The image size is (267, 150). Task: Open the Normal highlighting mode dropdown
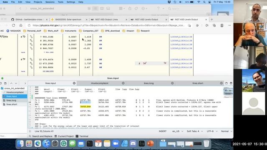point(227,131)
